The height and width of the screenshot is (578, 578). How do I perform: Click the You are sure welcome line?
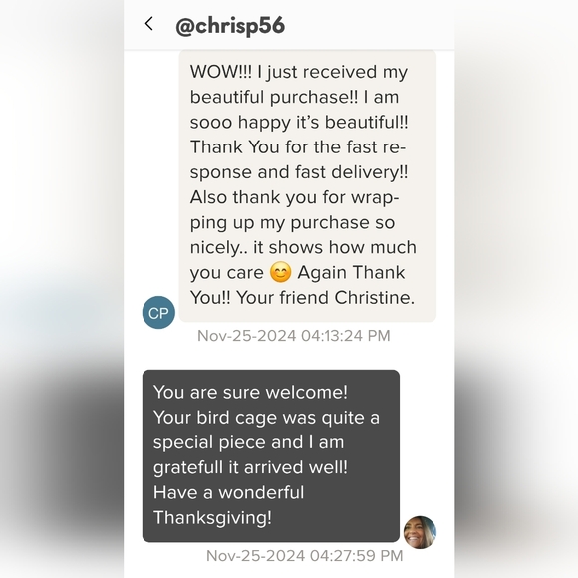click(x=250, y=393)
